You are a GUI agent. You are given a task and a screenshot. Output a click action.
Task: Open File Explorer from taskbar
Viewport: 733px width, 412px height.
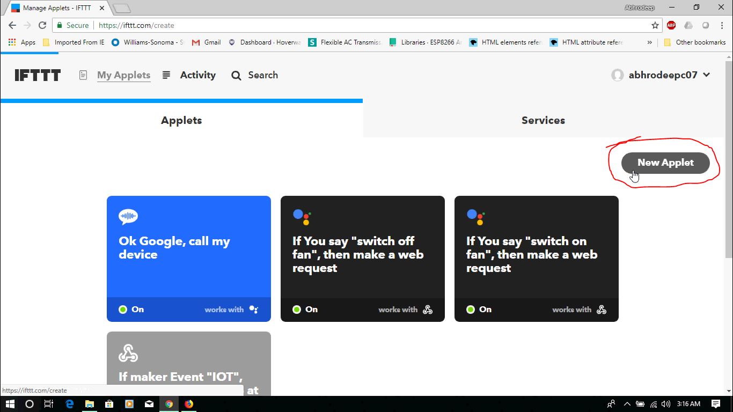click(90, 404)
